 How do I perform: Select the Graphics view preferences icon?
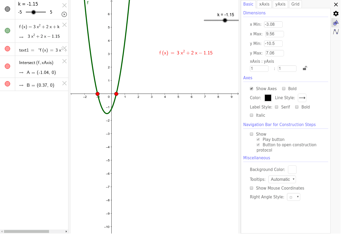coord(336,23)
